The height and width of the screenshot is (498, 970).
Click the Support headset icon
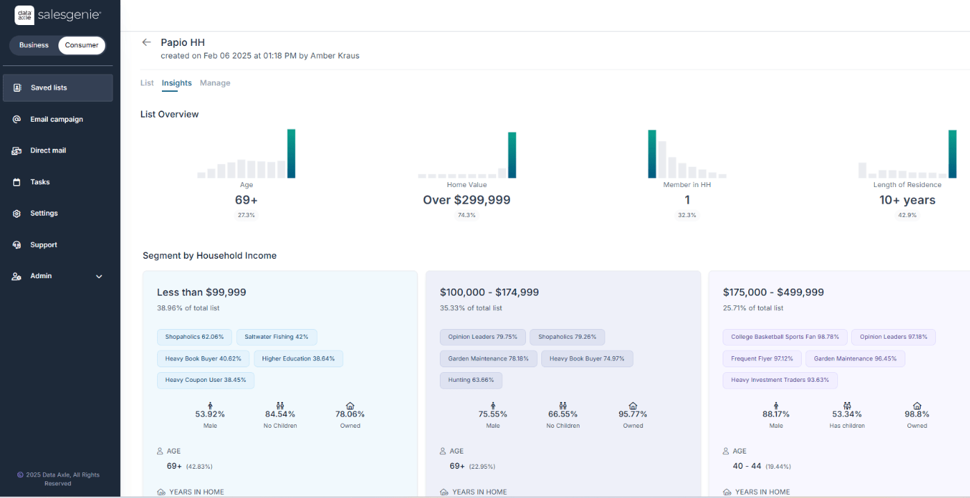coord(17,245)
